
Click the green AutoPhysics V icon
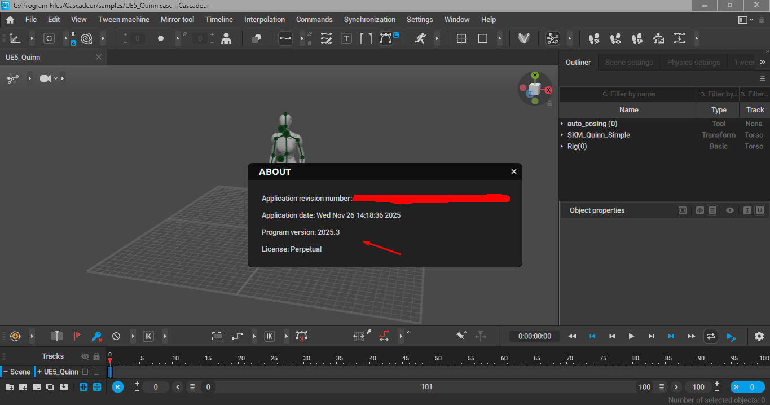point(524,38)
